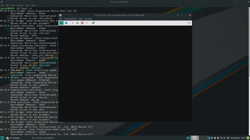Open the View menu in VM window

[x=80, y=19]
